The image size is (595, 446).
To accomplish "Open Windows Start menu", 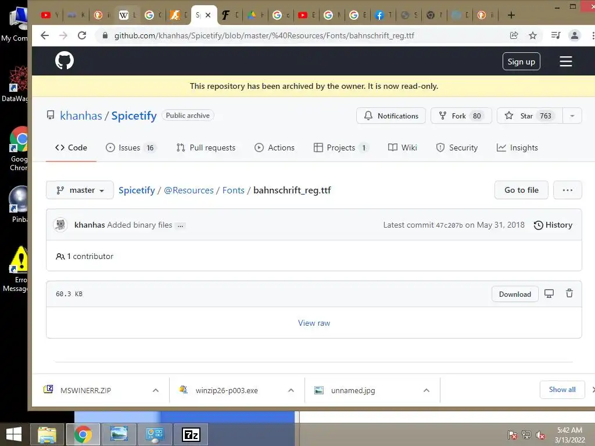I will point(14,434).
